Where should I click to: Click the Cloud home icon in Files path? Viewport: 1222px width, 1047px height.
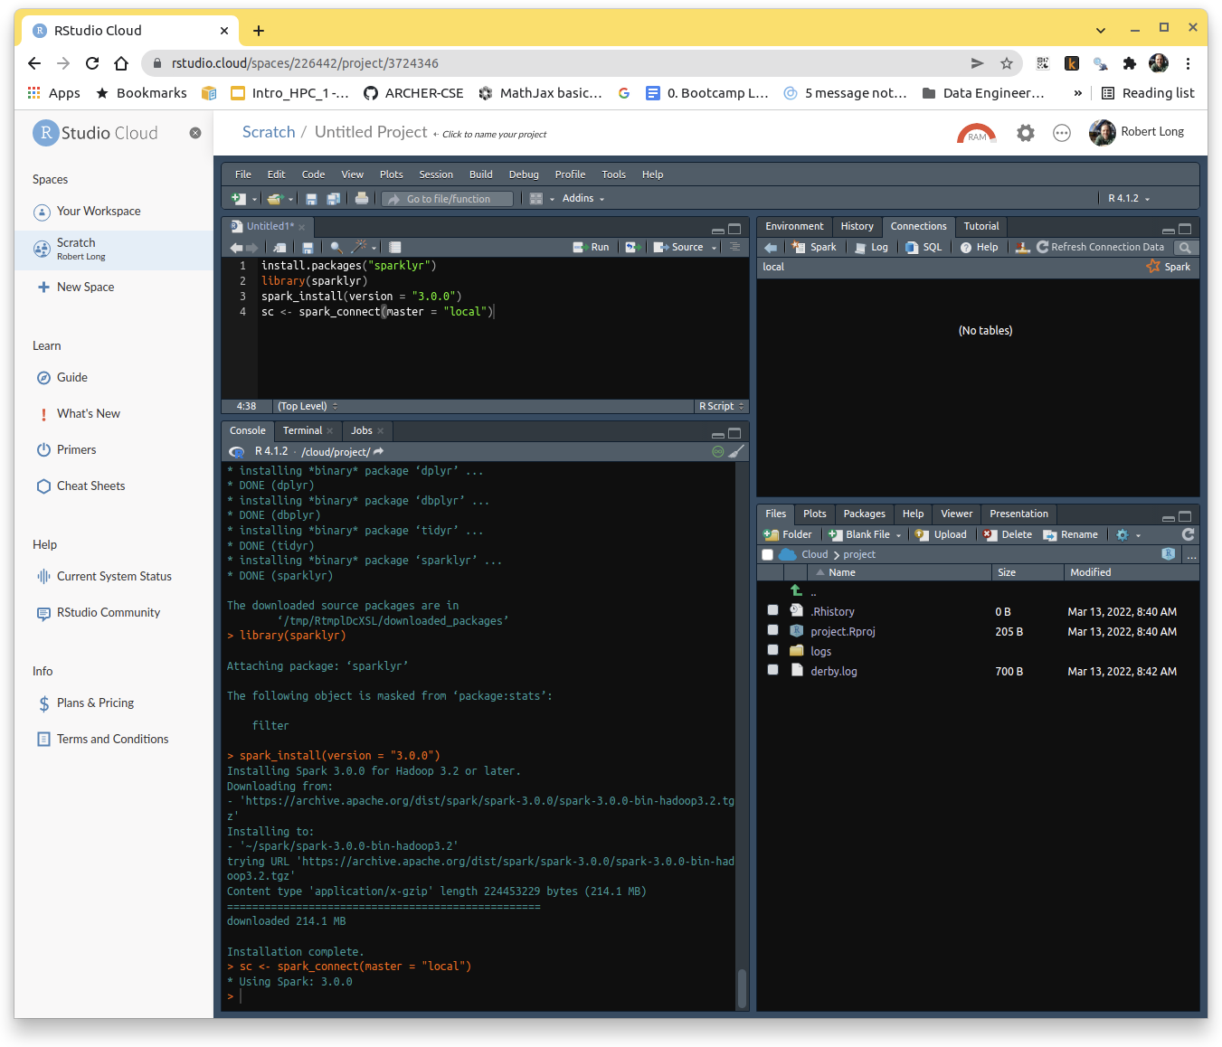tap(787, 554)
